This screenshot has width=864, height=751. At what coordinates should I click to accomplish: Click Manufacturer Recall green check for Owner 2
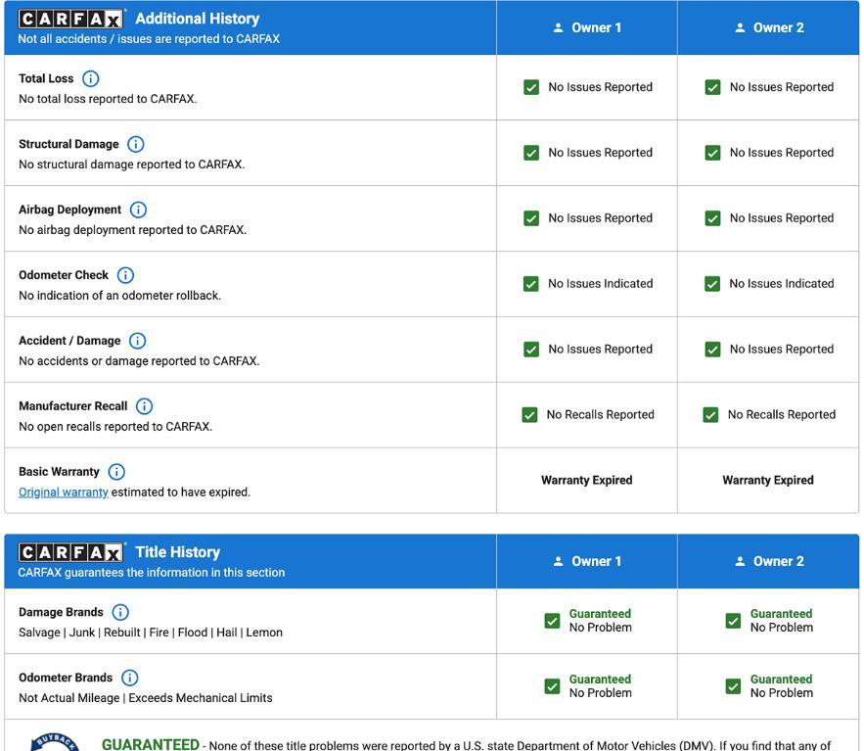point(710,414)
